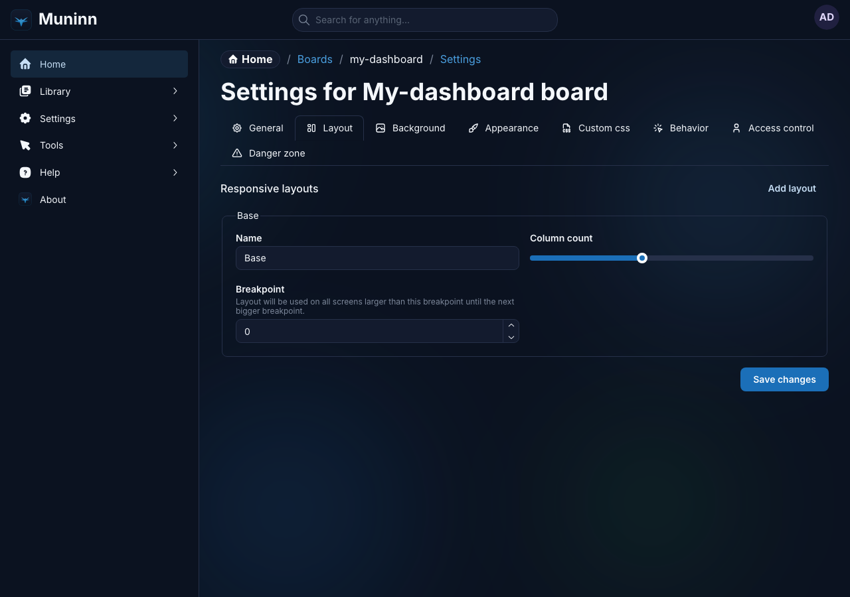Click the Settings gear sidebar icon

(25, 118)
